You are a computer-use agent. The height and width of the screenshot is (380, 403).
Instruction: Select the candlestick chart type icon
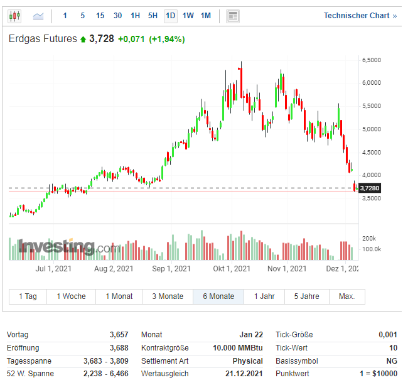[14, 16]
